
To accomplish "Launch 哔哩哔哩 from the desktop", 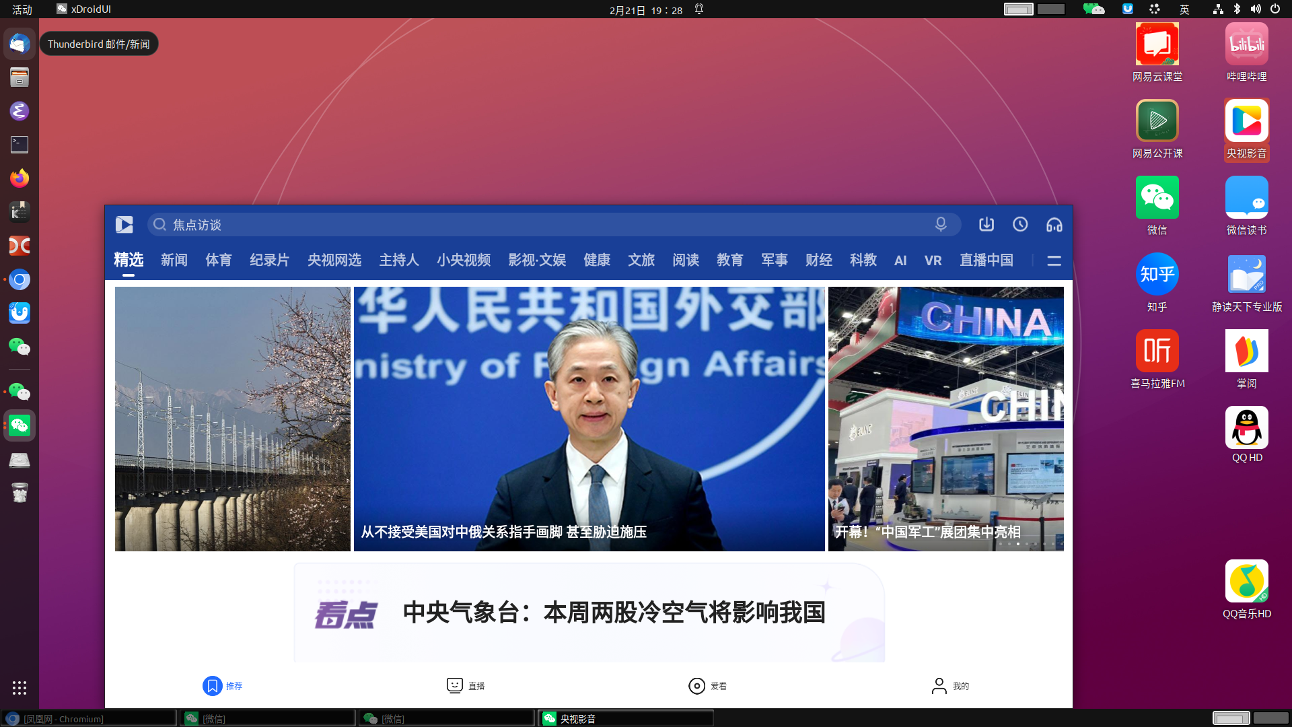I will pos(1247,43).
